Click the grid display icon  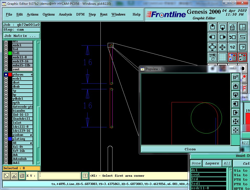coord(222,57)
